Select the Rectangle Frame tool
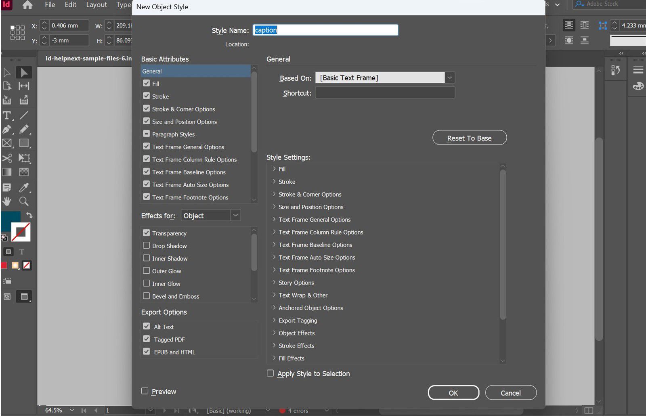This screenshot has height=417, width=646. tap(7, 143)
